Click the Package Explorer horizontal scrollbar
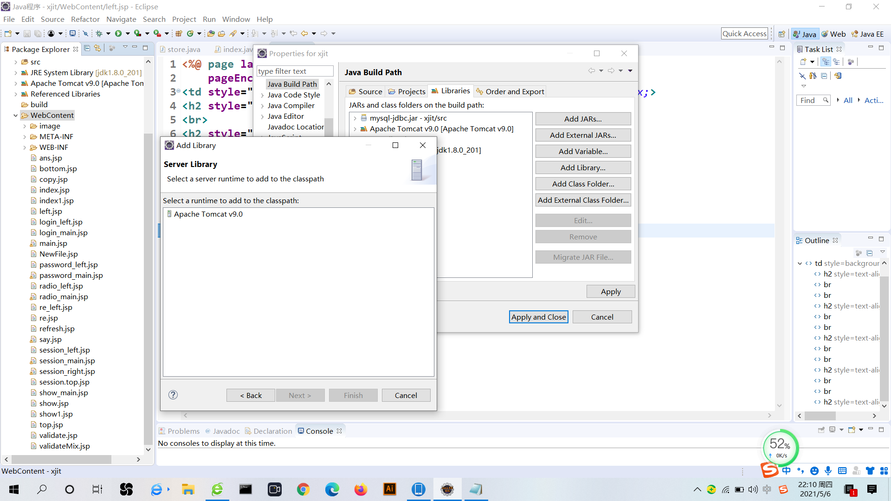The width and height of the screenshot is (891, 501). (x=61, y=459)
